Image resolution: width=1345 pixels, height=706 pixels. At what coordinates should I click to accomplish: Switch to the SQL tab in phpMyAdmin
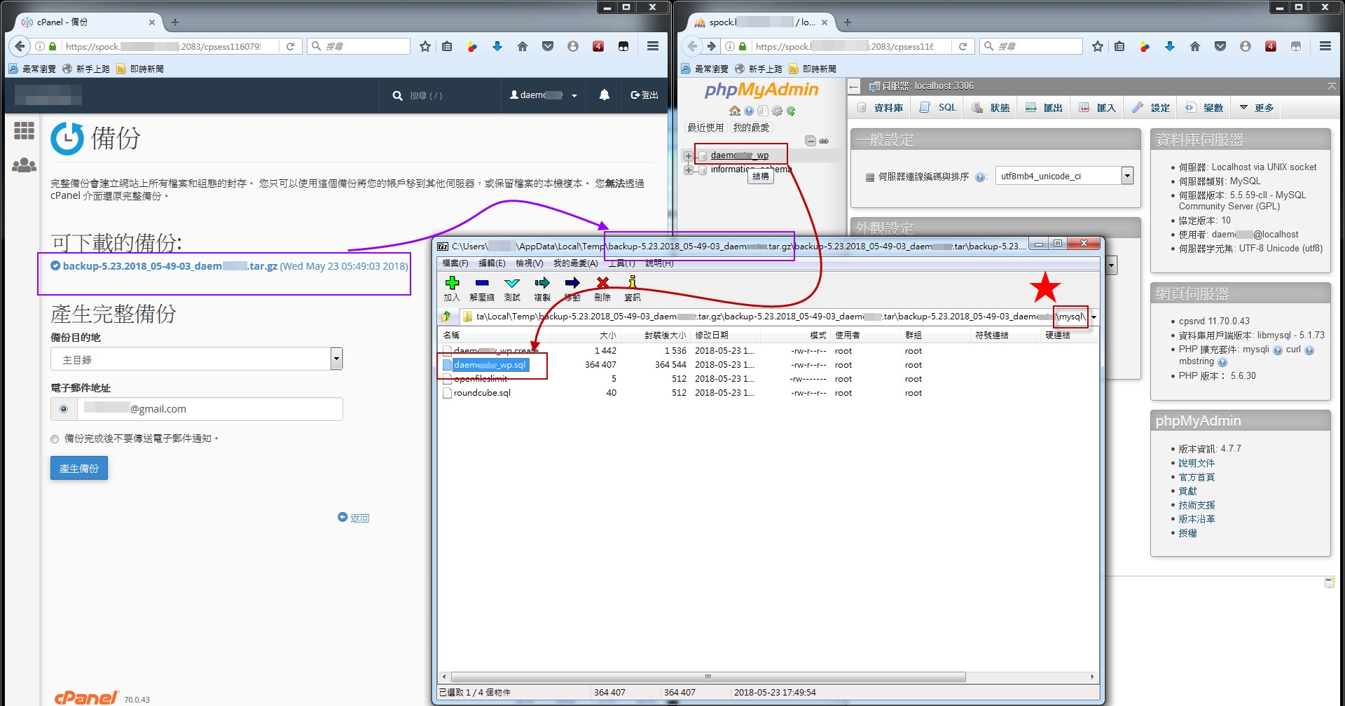(937, 108)
